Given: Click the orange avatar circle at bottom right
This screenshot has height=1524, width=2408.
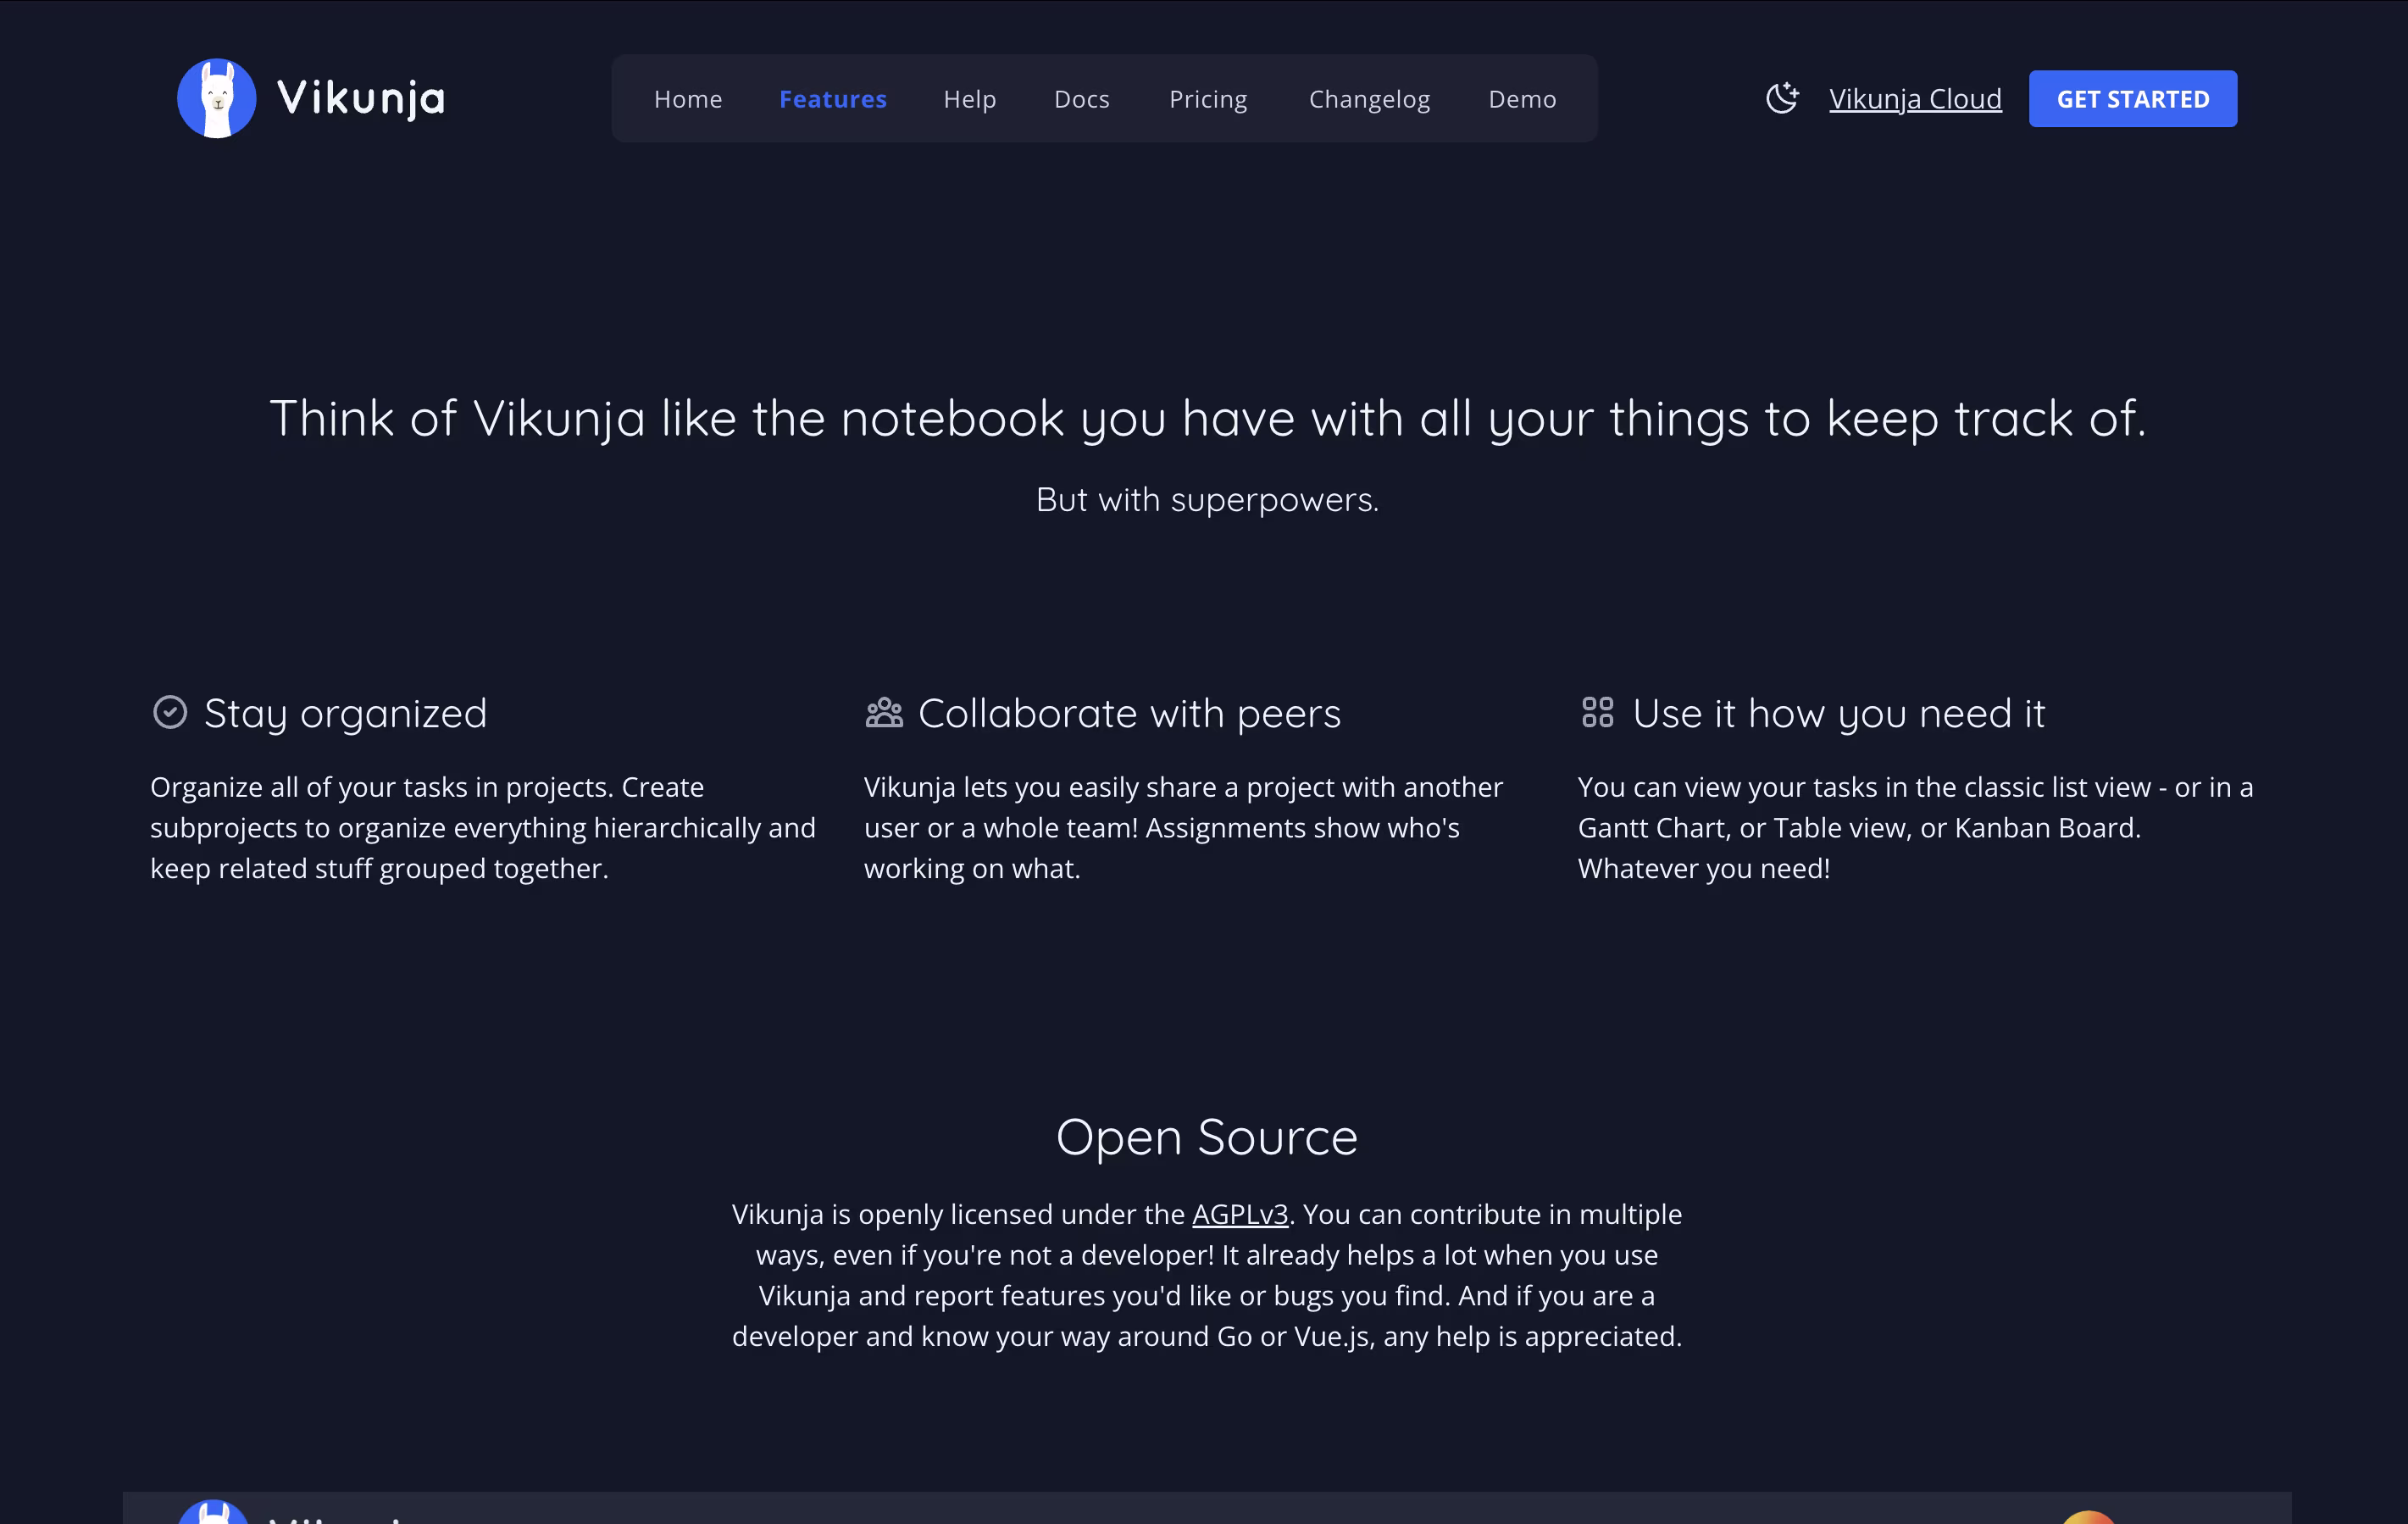Looking at the screenshot, I should point(2088,1517).
